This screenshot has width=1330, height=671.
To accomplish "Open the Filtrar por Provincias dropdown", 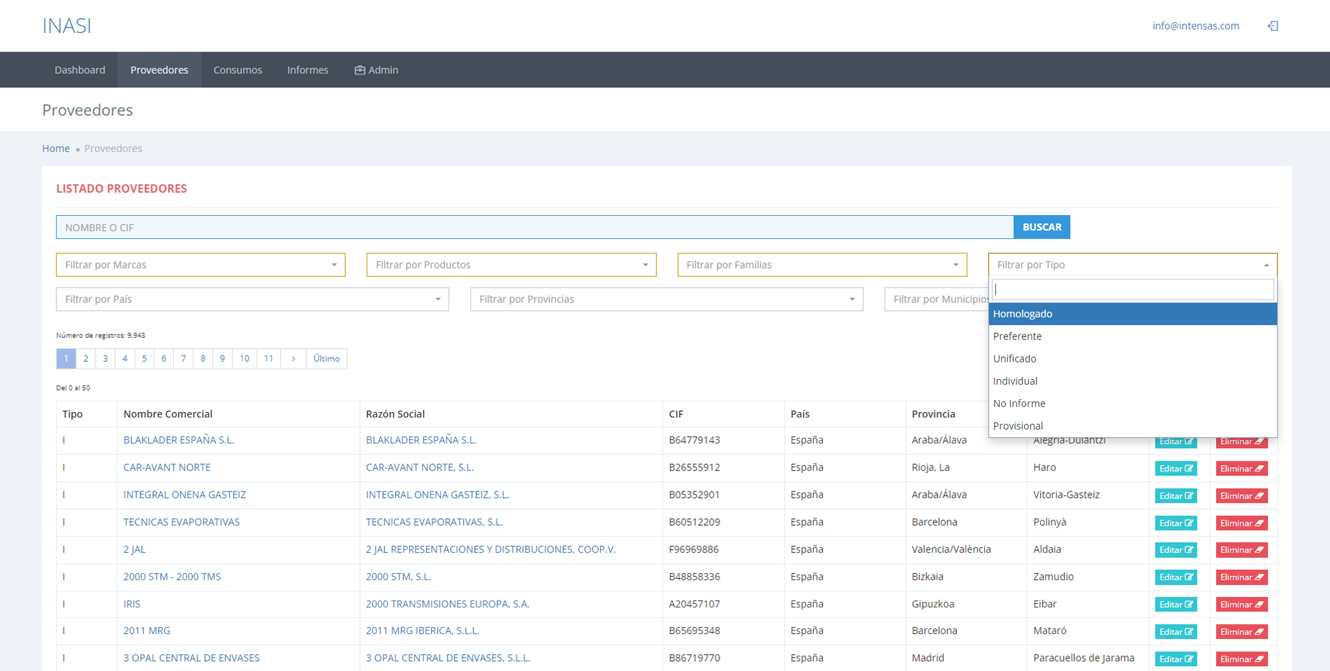I will (x=666, y=299).
